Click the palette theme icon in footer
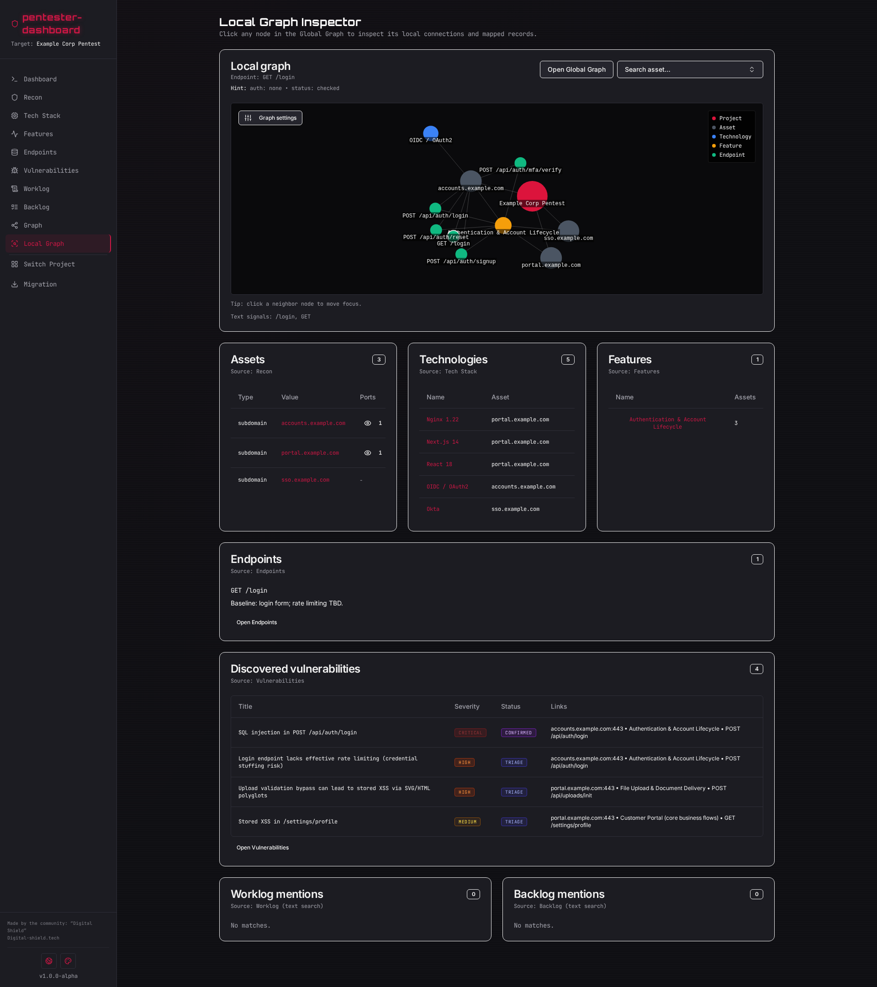Image resolution: width=877 pixels, height=987 pixels. [68, 961]
